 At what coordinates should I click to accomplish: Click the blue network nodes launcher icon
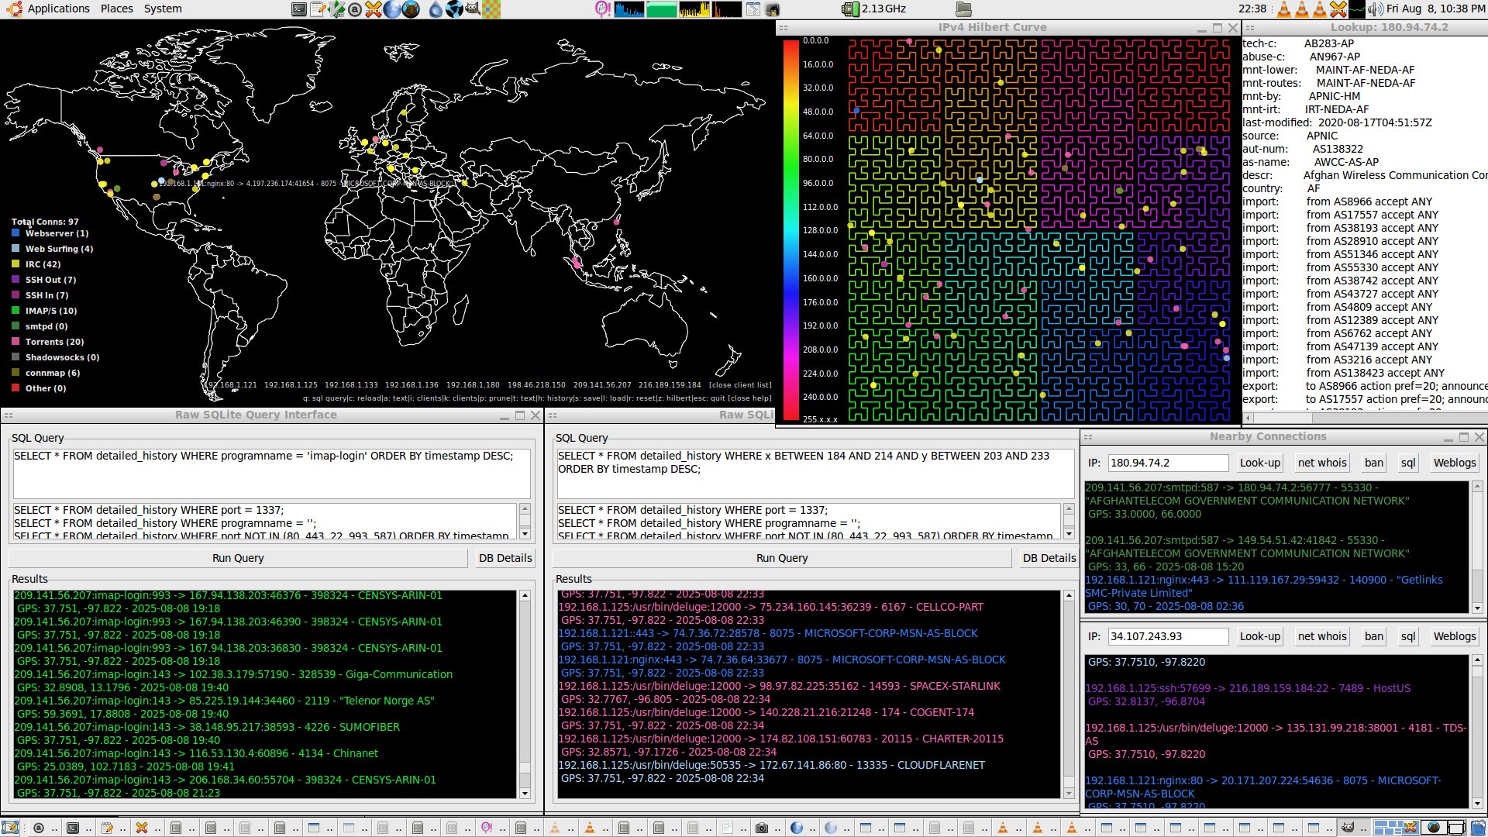[454, 9]
